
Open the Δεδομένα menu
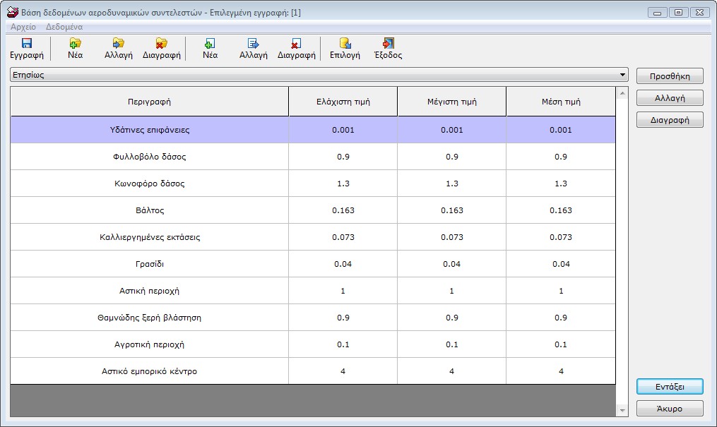[x=64, y=27]
